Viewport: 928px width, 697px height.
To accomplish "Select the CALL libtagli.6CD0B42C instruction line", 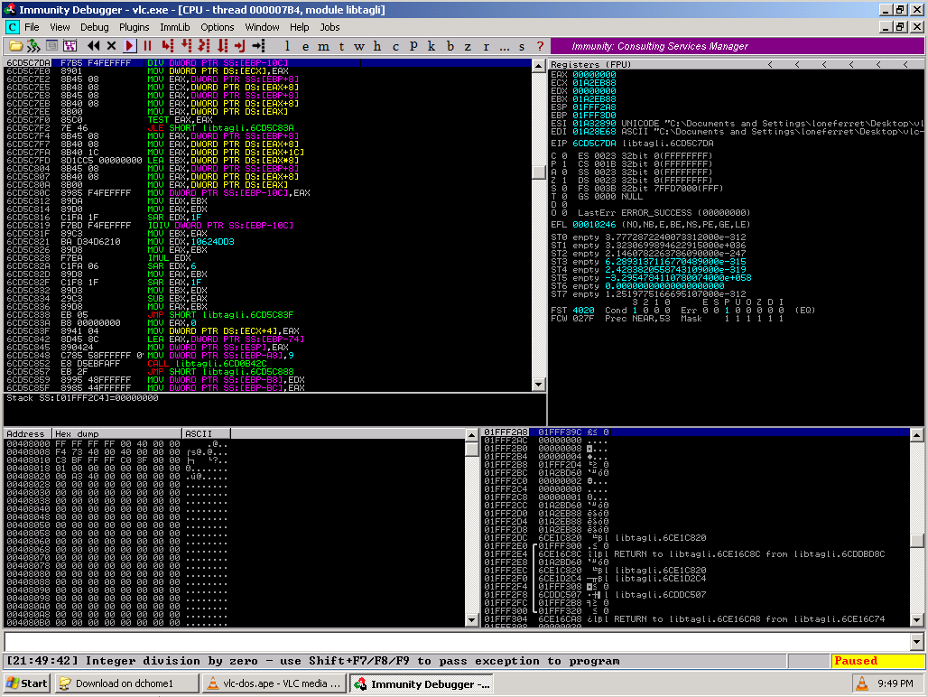I will (x=268, y=364).
